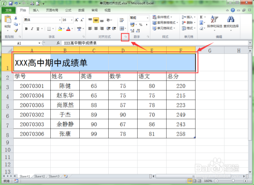Save workbook from quick access toolbar
Image resolution: width=254 pixels, height=185 pixels.
point(11,3)
